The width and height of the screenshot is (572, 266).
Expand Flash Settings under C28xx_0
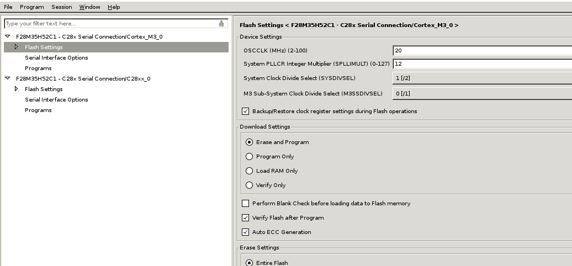pyautogui.click(x=16, y=89)
